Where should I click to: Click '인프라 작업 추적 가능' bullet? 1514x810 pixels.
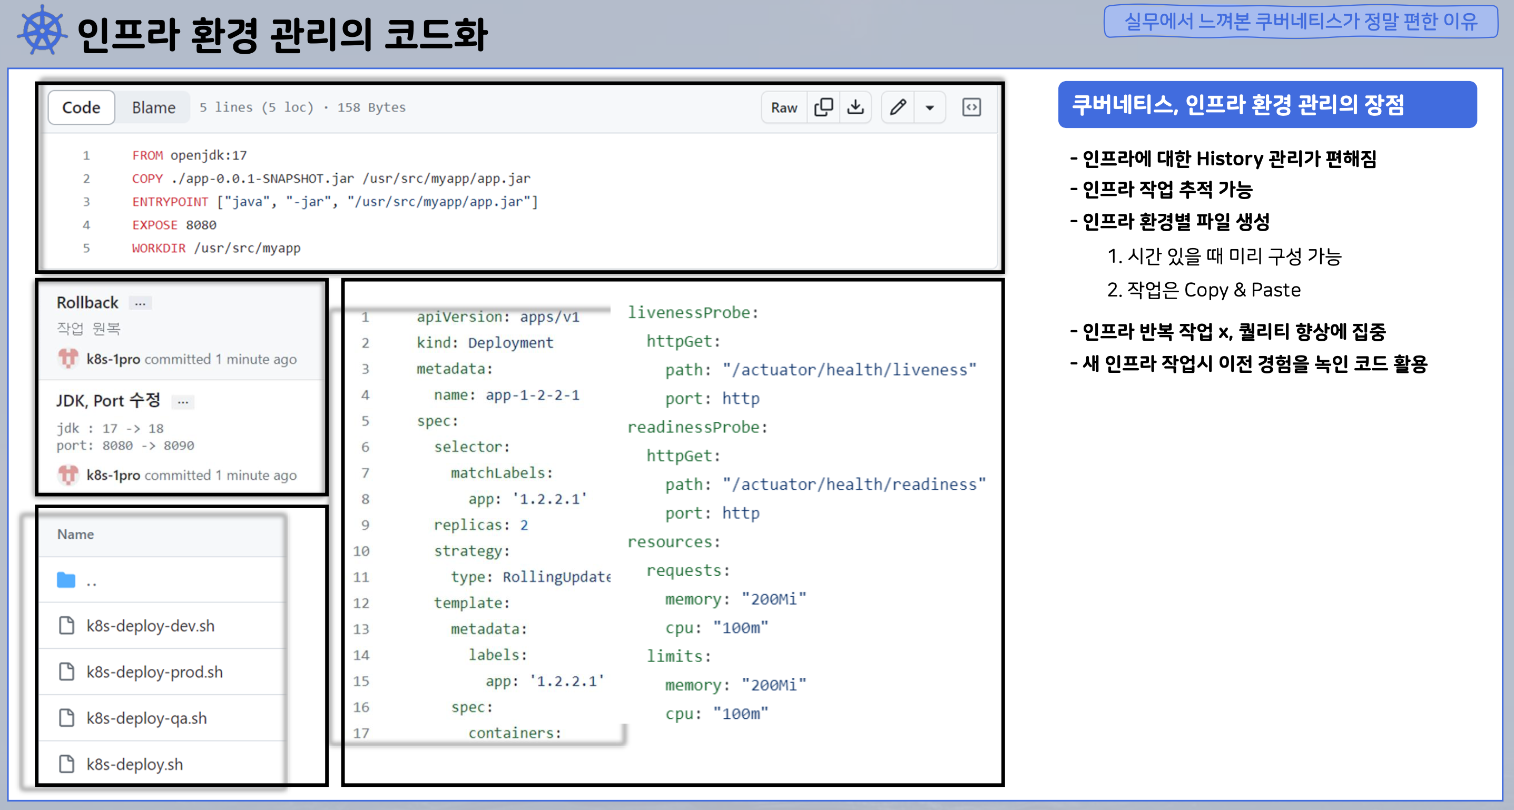[1162, 189]
